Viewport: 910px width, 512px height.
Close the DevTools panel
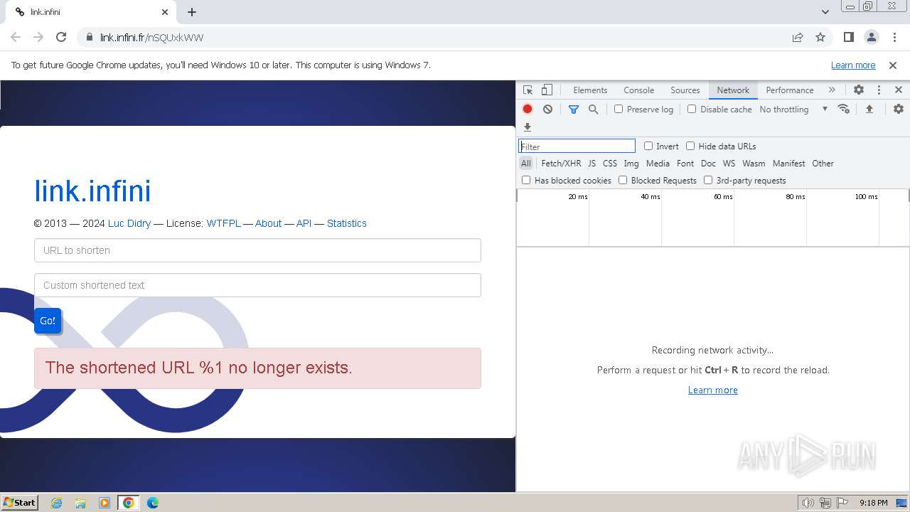899,90
